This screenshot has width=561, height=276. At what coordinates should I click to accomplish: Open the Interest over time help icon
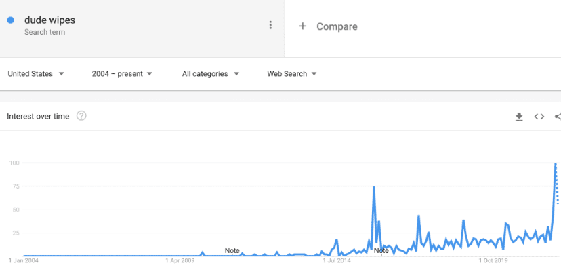click(x=81, y=116)
